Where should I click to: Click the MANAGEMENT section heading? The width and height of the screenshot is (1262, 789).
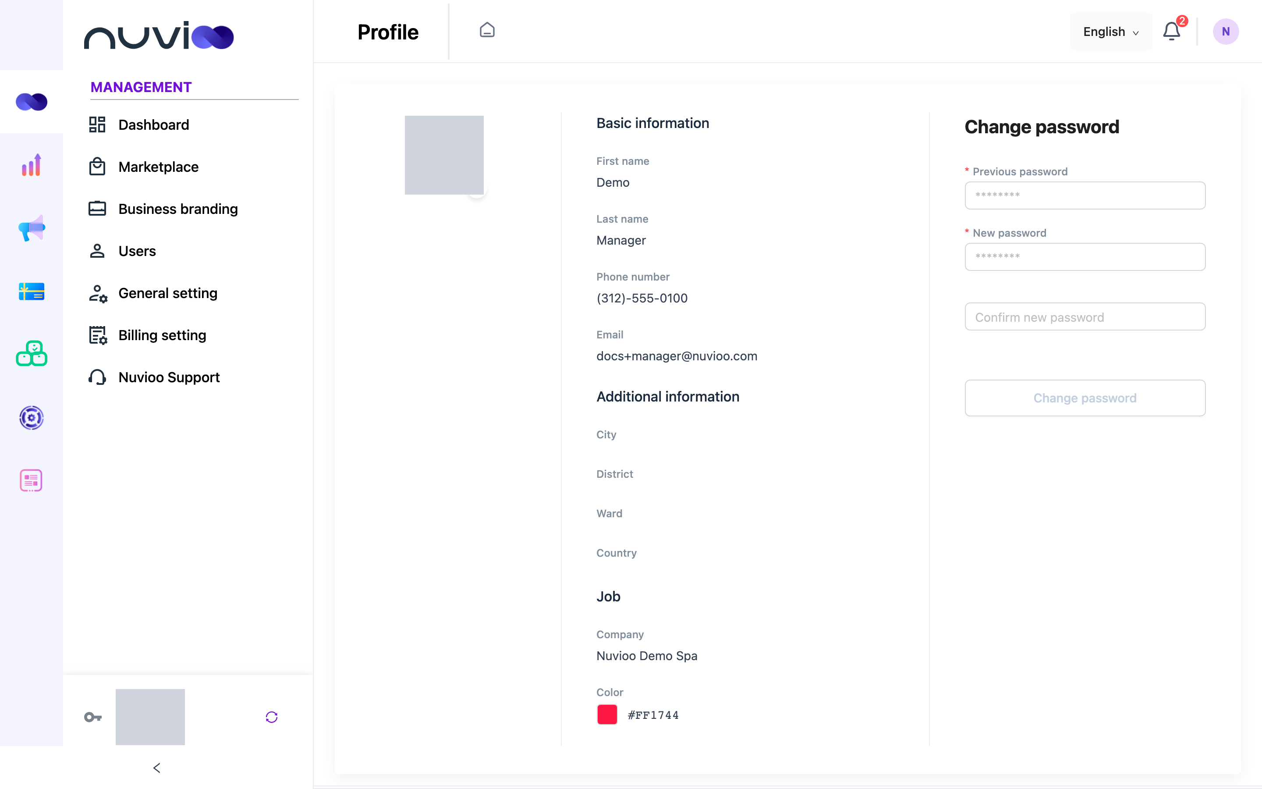[141, 87]
